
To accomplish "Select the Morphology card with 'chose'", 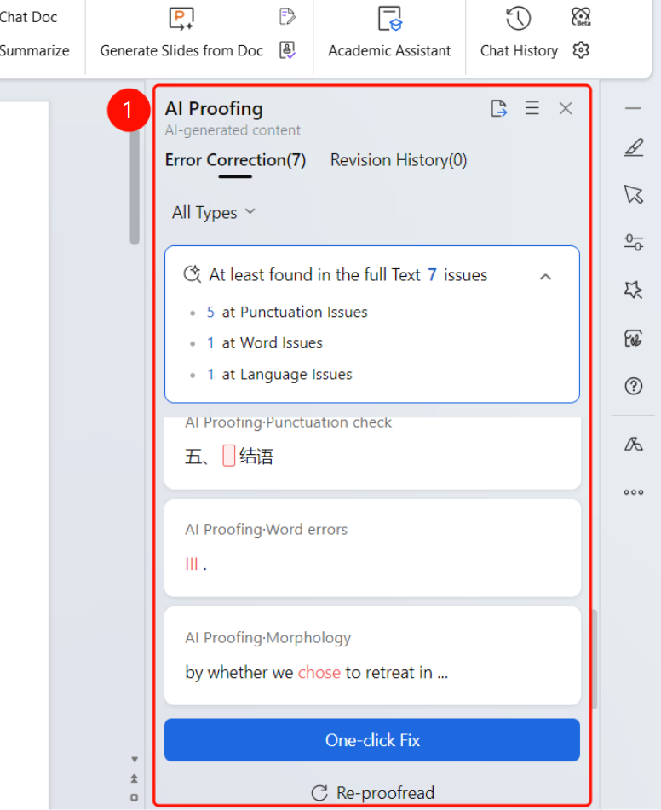I will (x=372, y=656).
